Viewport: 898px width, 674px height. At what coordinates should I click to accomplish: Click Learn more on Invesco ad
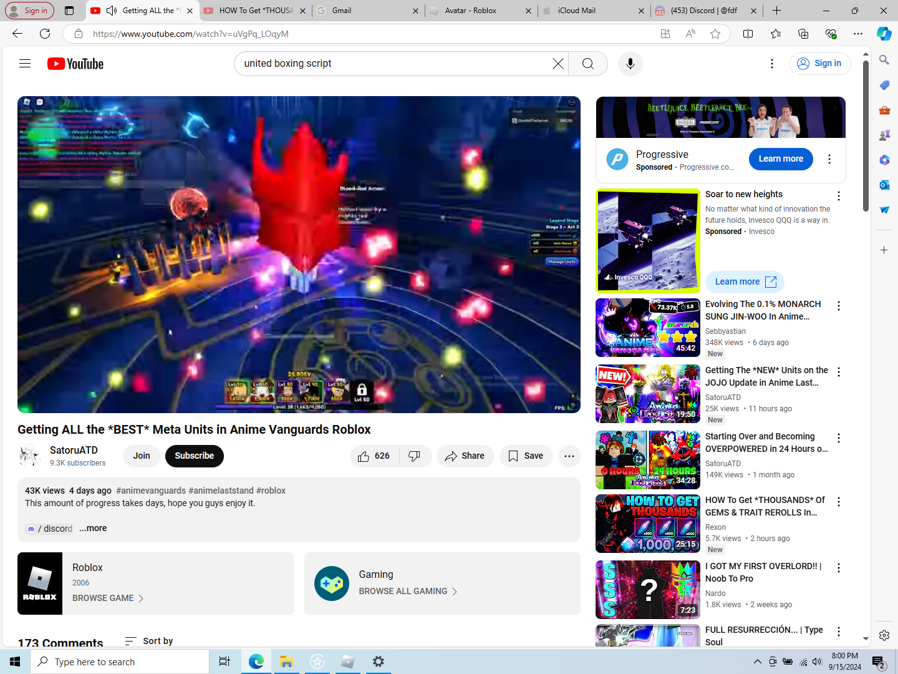click(x=745, y=282)
